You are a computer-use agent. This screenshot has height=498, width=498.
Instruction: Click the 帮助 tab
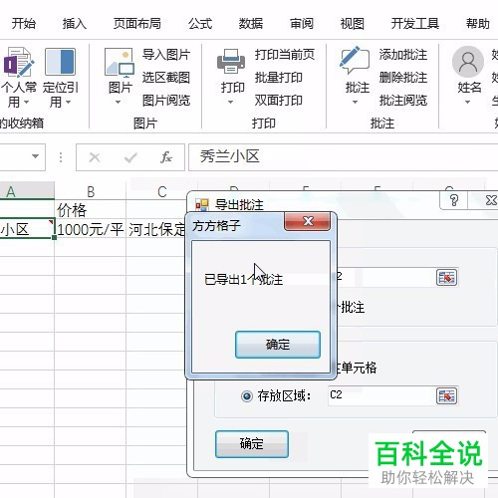point(478,24)
